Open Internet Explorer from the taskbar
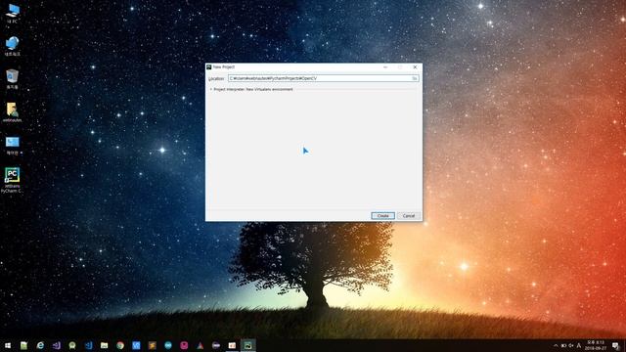 point(40,345)
